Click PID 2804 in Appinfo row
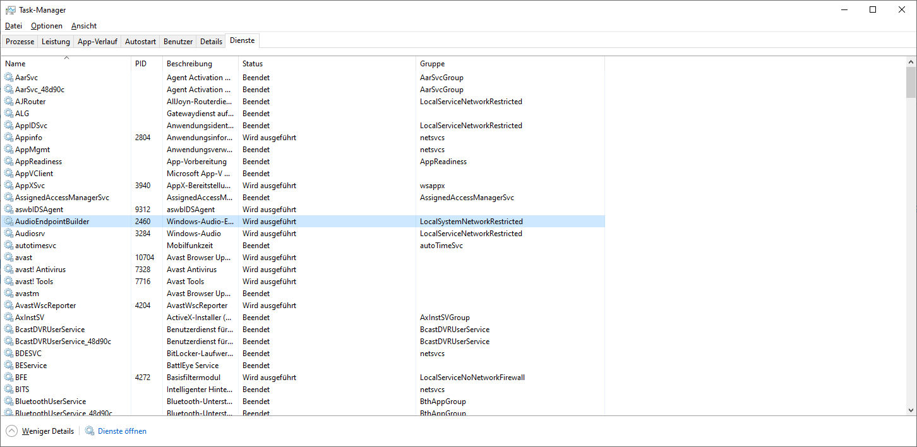The height and width of the screenshot is (447, 917). [143, 138]
